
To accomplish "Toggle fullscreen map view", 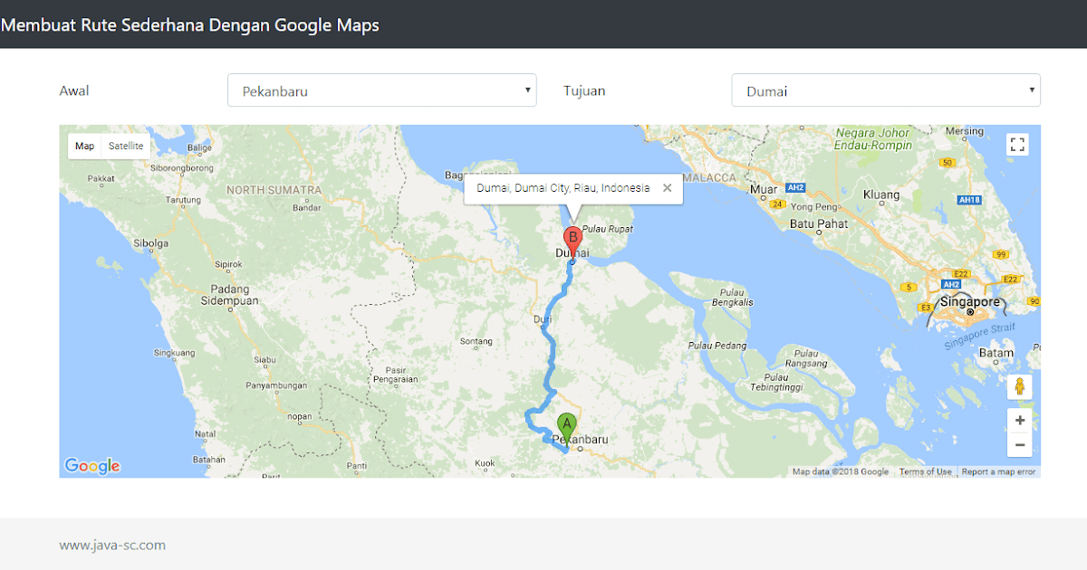I will pos(1017,145).
